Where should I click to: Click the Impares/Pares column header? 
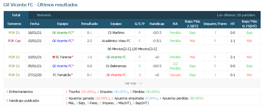[215, 24]
